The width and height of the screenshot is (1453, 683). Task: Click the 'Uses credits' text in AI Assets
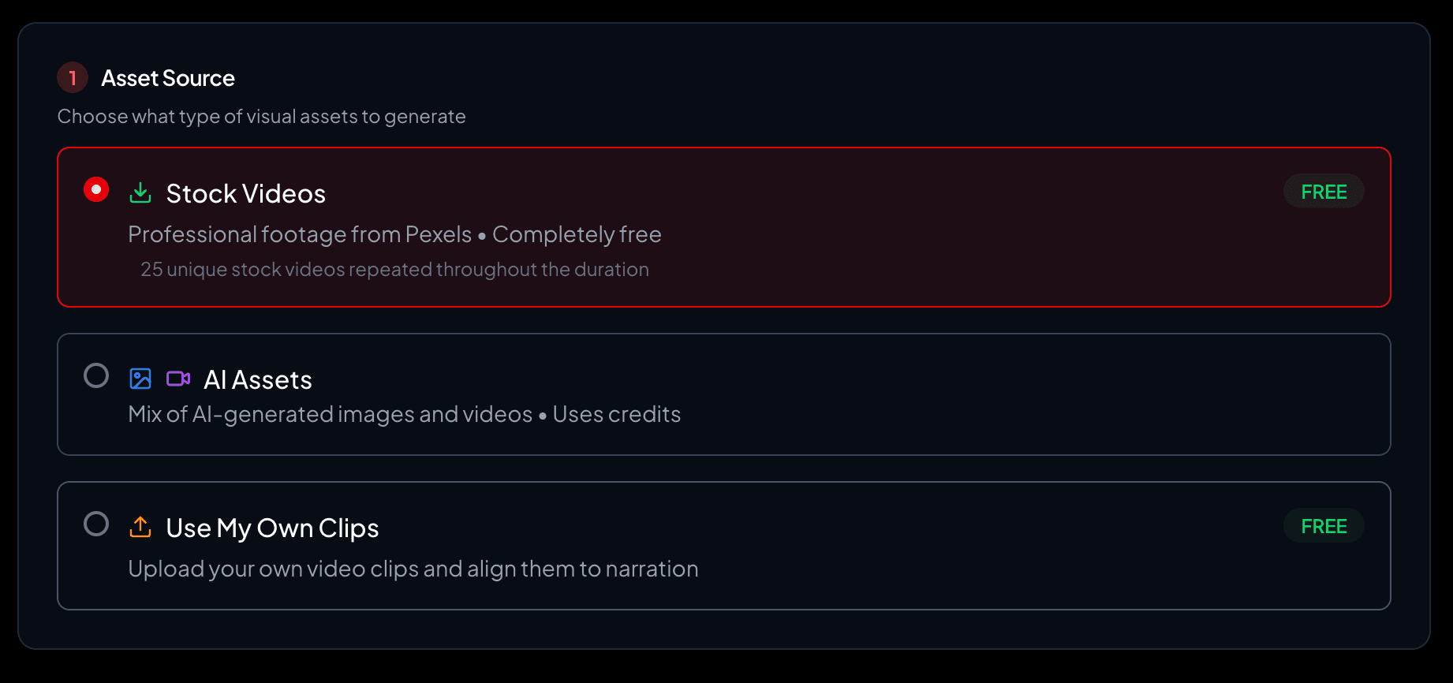(x=616, y=415)
